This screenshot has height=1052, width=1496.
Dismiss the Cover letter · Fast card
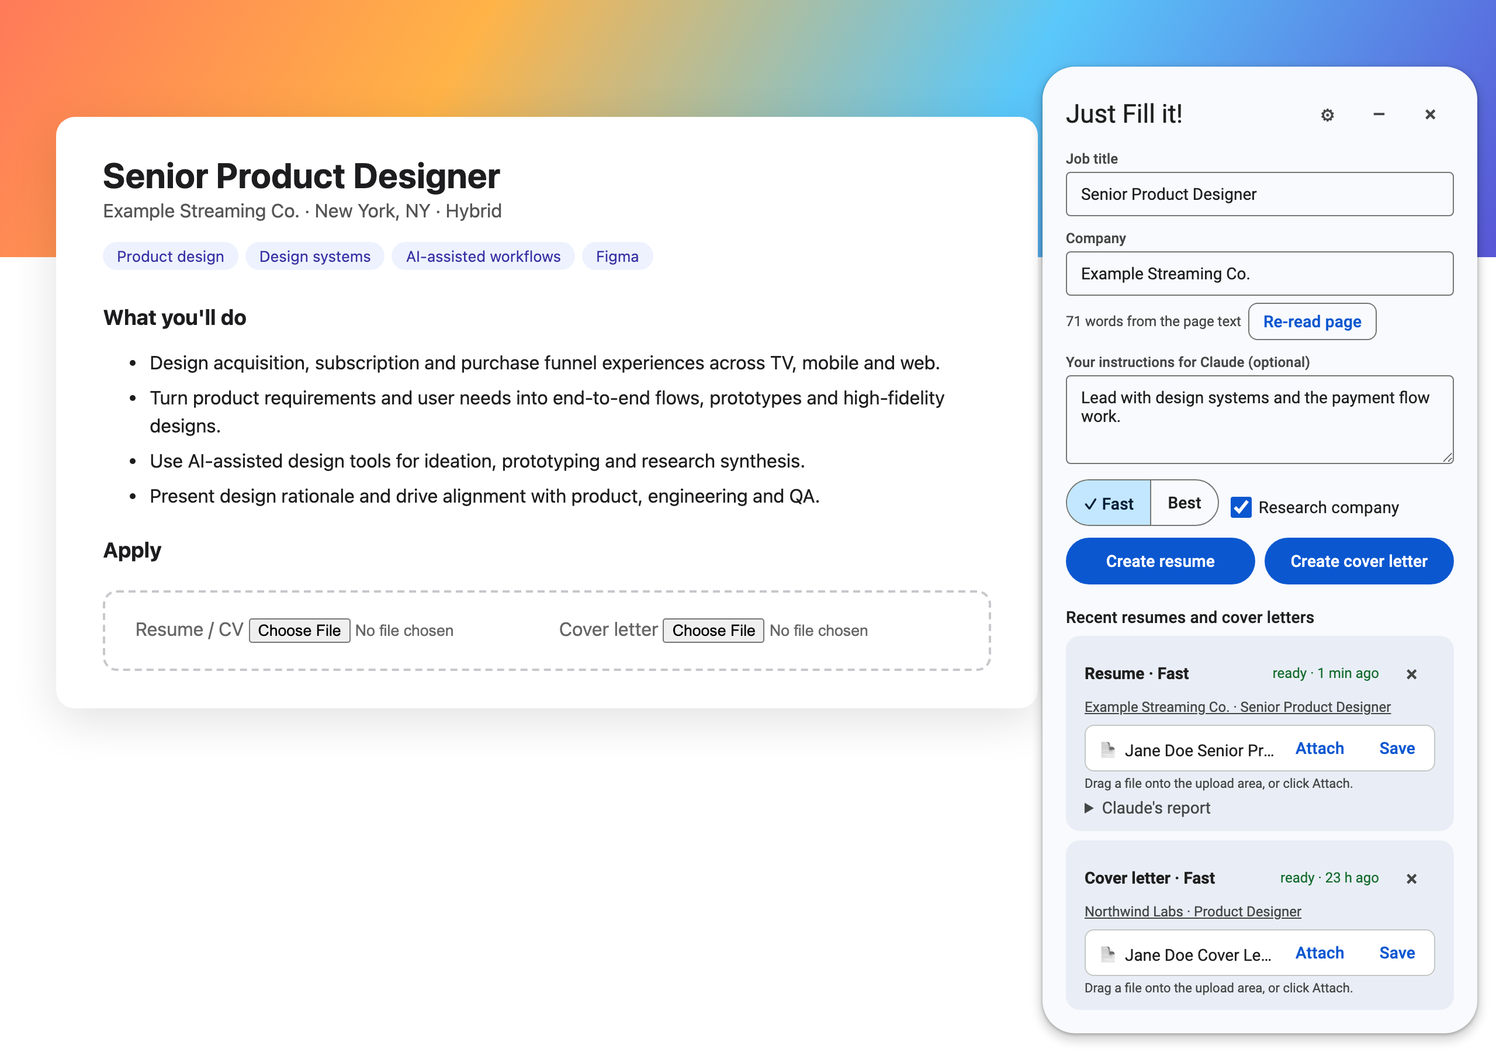click(x=1411, y=878)
